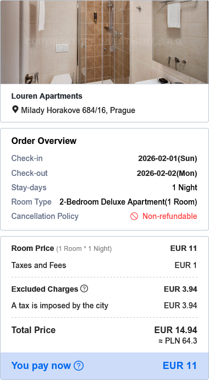Image resolution: width=209 pixels, height=380 pixels.
Task: Click the help icon beside Excluded Charges
Action: (x=84, y=288)
